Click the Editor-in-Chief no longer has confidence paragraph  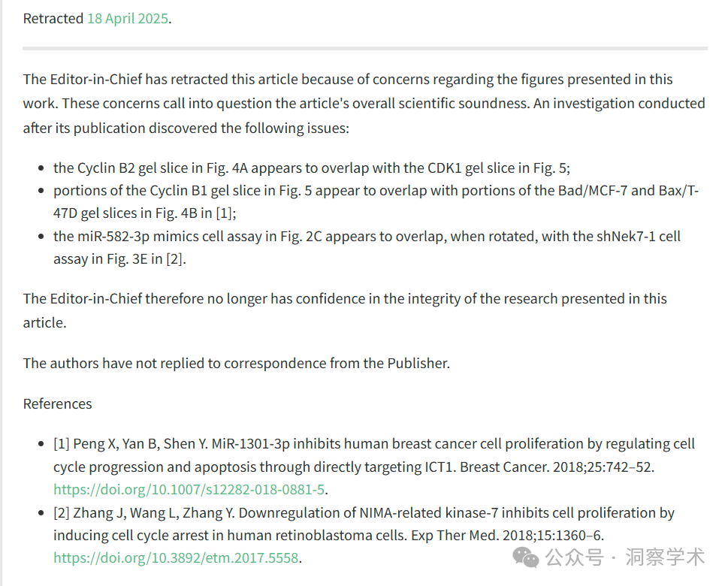345,310
